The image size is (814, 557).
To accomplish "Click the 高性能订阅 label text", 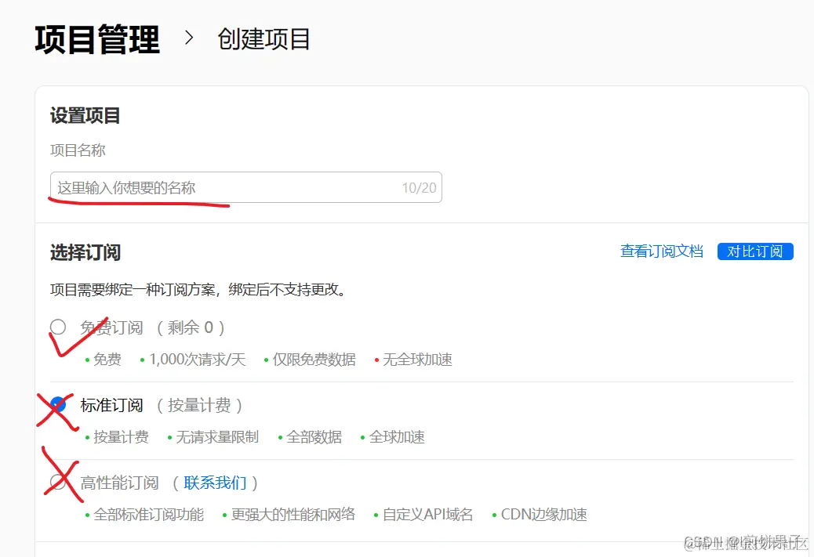I will click(119, 483).
